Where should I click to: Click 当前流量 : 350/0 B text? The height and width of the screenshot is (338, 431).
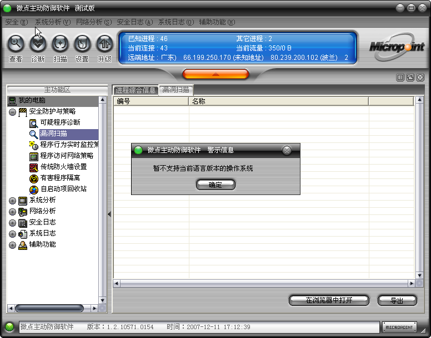pyautogui.click(x=264, y=48)
